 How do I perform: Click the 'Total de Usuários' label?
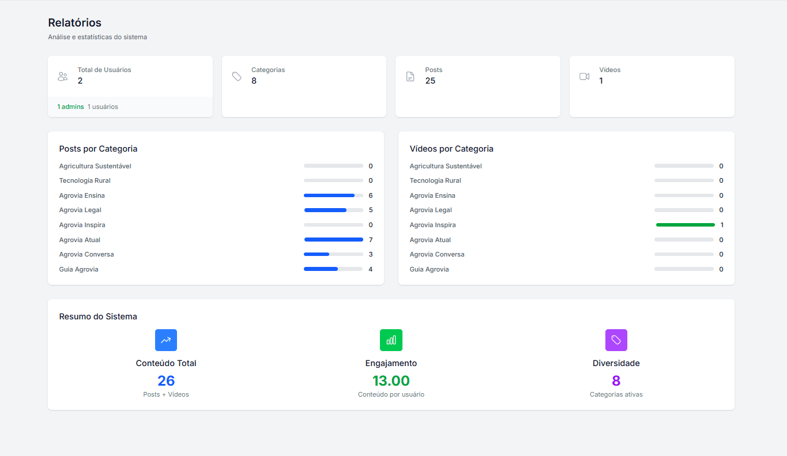pyautogui.click(x=104, y=70)
